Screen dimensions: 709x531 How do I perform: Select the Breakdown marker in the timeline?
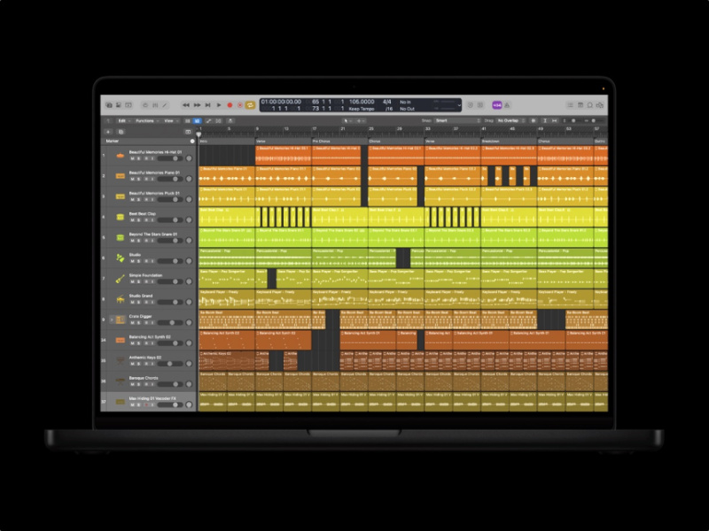click(495, 141)
